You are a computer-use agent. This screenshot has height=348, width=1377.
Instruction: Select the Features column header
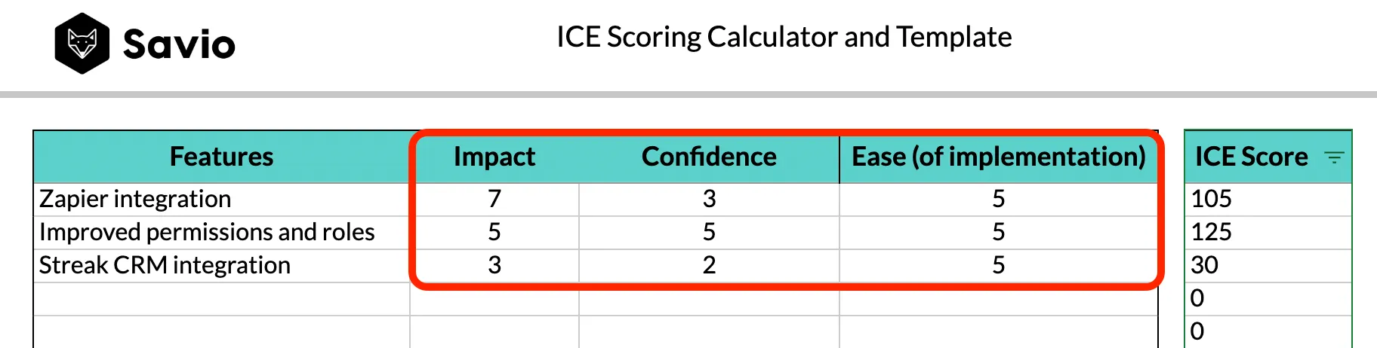point(221,157)
